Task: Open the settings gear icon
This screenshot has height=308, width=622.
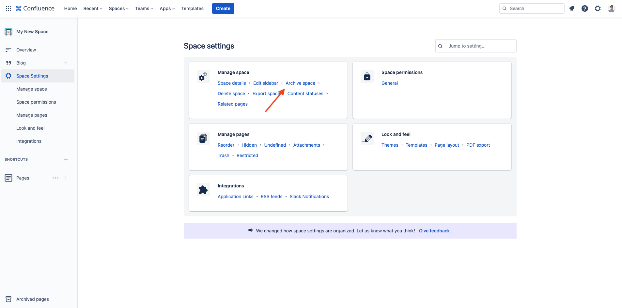Action: pos(598,8)
